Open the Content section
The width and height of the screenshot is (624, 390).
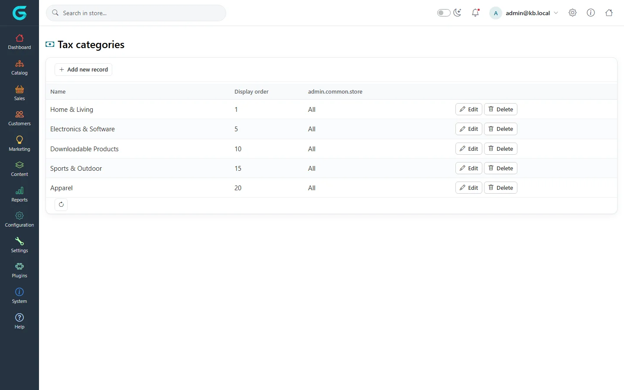[x=19, y=169]
